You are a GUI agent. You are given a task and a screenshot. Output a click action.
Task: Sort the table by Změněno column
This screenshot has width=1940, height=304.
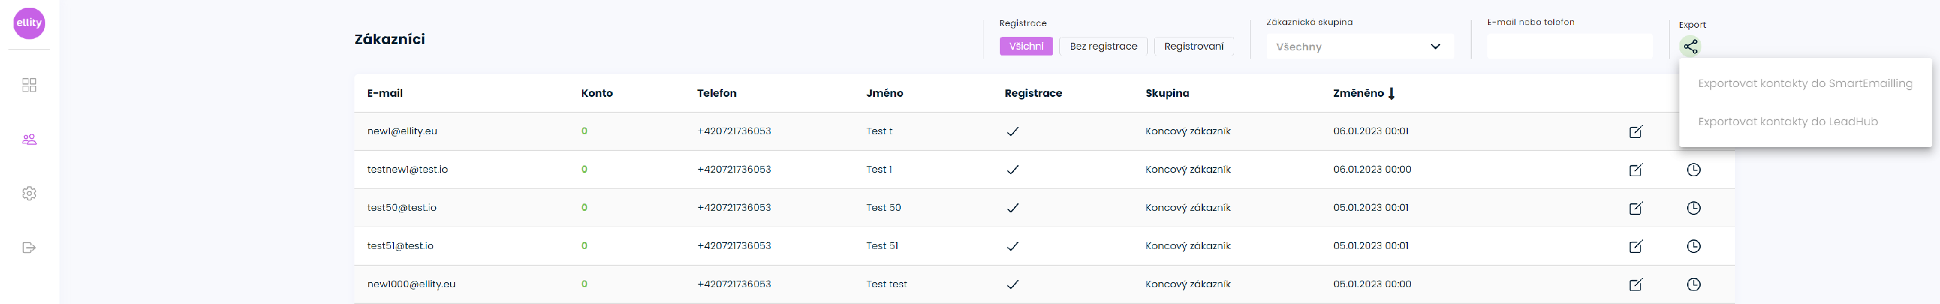[x=1363, y=94]
